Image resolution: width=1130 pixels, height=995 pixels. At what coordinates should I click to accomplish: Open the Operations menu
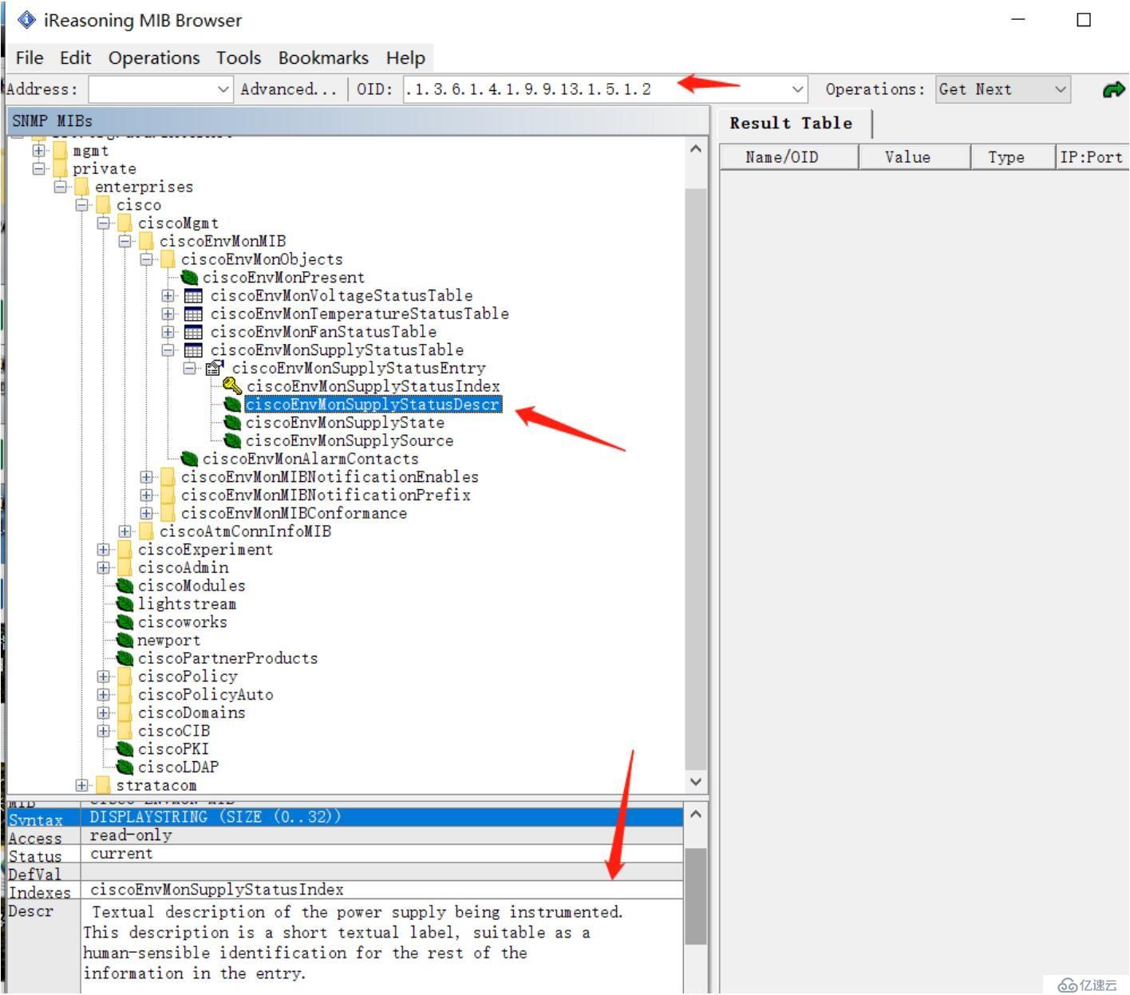pyautogui.click(x=154, y=57)
